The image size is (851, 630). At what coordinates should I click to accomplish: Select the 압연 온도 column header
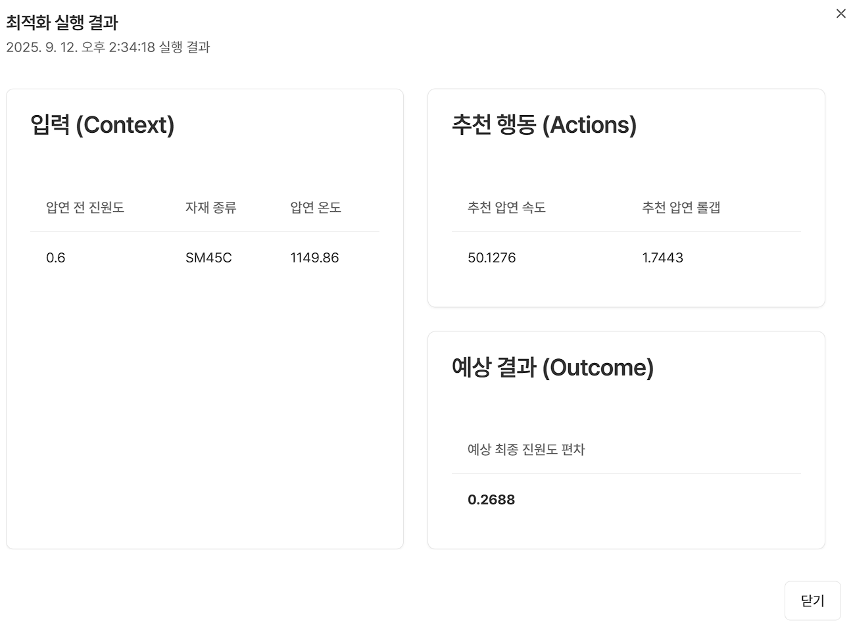pos(316,208)
